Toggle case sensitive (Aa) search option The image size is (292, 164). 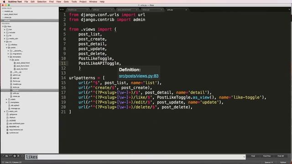point(6,156)
